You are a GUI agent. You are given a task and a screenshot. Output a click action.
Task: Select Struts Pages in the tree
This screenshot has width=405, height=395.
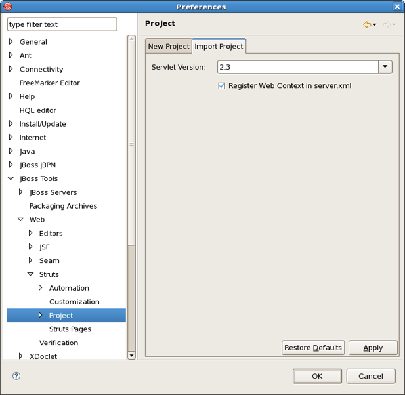pyautogui.click(x=70, y=329)
